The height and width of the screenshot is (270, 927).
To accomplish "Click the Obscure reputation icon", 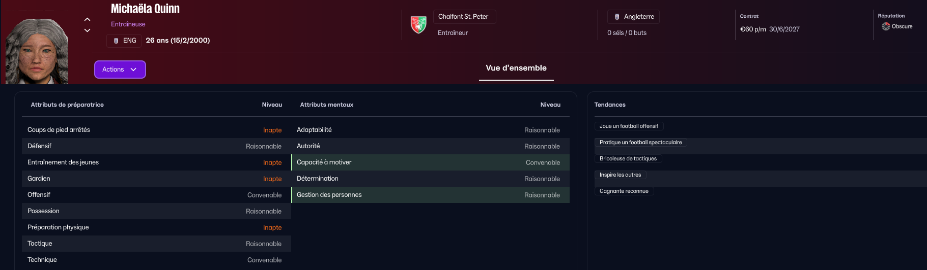I will (886, 26).
